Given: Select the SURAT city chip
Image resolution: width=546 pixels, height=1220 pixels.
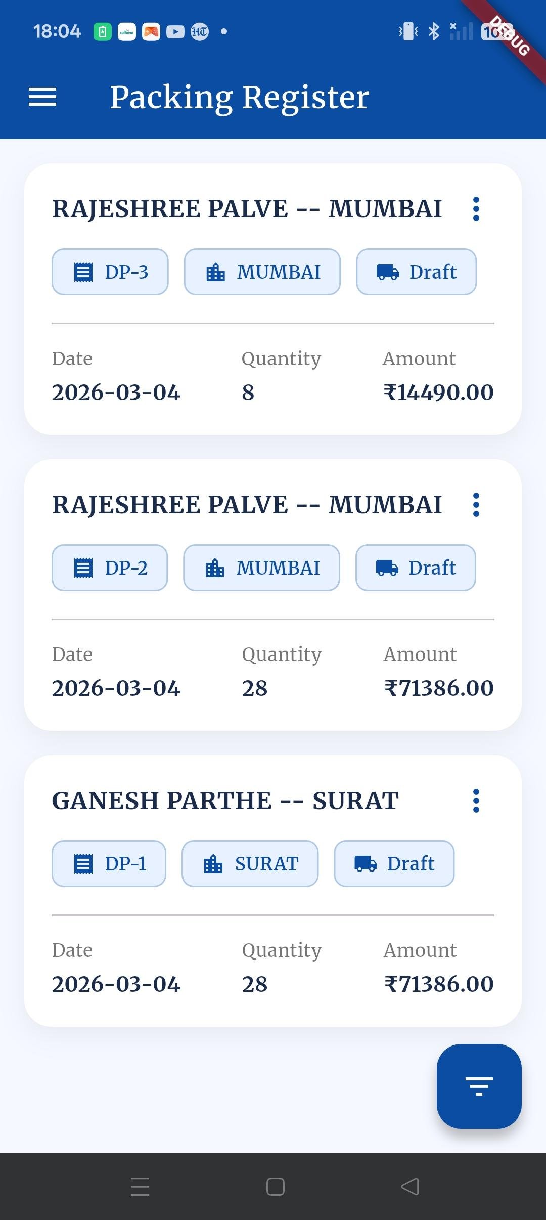Looking at the screenshot, I should [x=250, y=864].
